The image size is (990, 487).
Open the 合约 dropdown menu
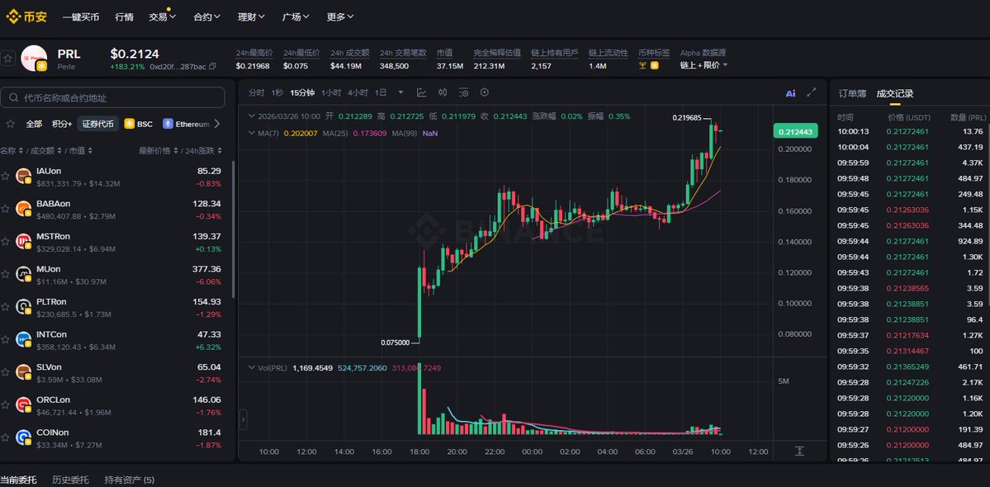(206, 16)
